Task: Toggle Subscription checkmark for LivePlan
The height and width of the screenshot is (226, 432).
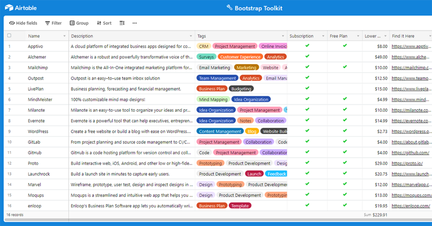Action: click(307, 88)
